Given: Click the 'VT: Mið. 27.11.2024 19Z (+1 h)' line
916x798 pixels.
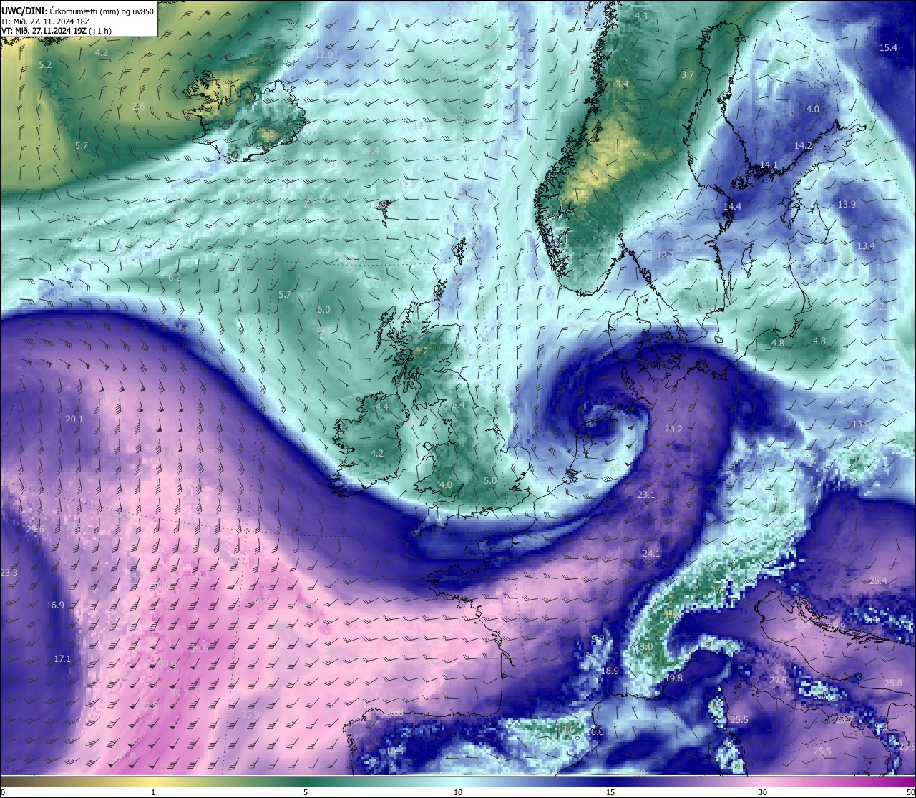Looking at the screenshot, I should point(57,31).
